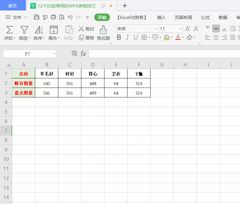Click the Cut (剪切) scissors button

coord(86,29)
